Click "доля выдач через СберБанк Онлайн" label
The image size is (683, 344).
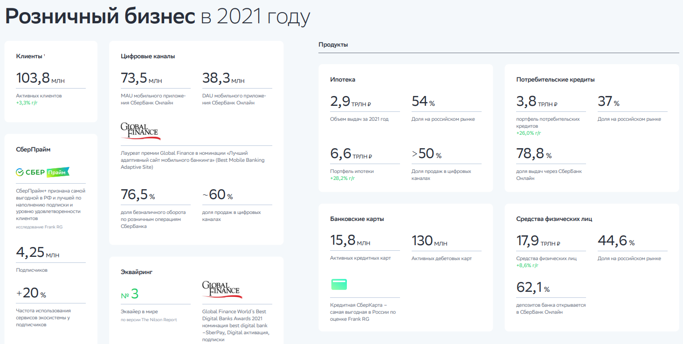549,174
